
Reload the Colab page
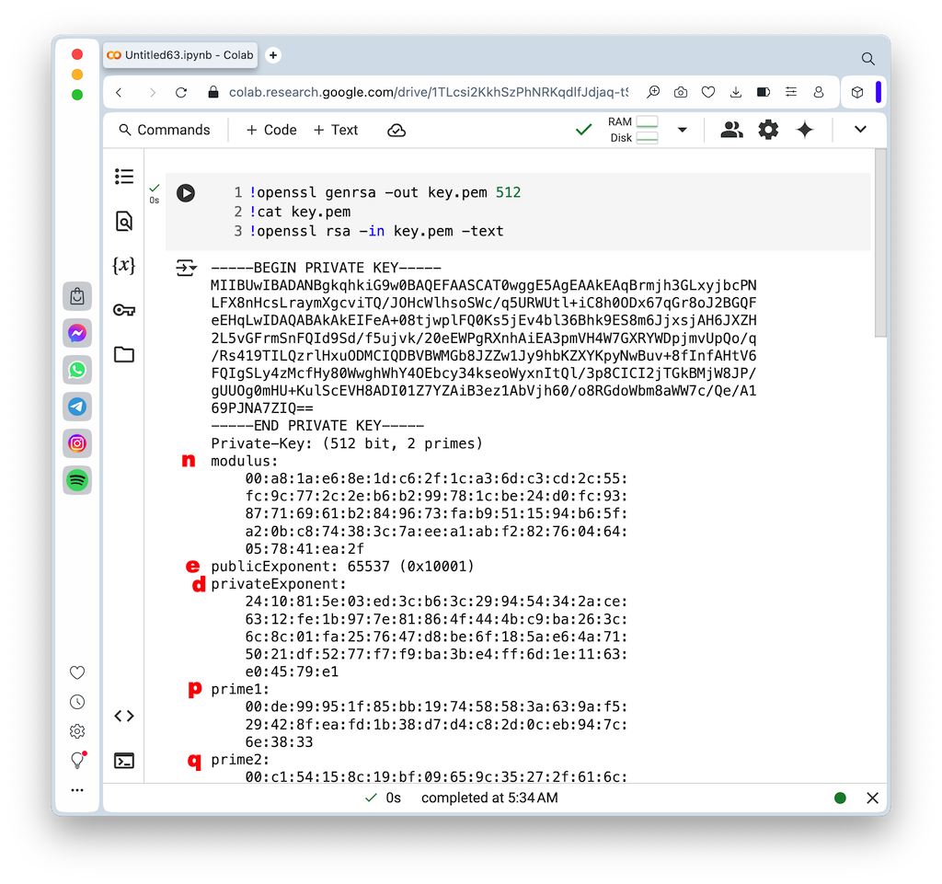(x=181, y=93)
